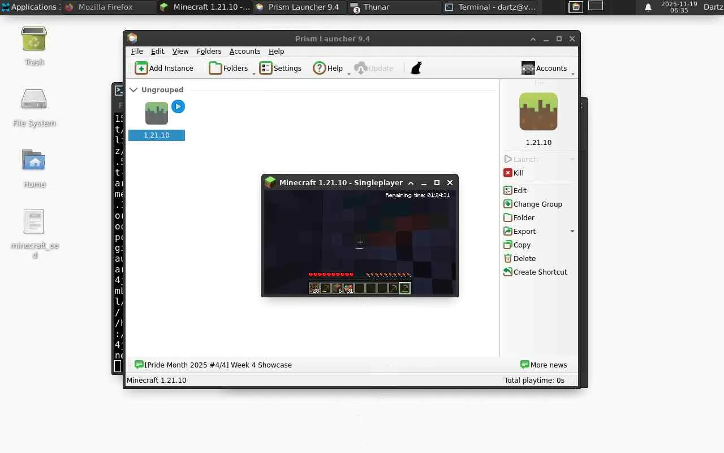Switch to Thunar in the taskbar
724x453 pixels.
[x=394, y=7]
